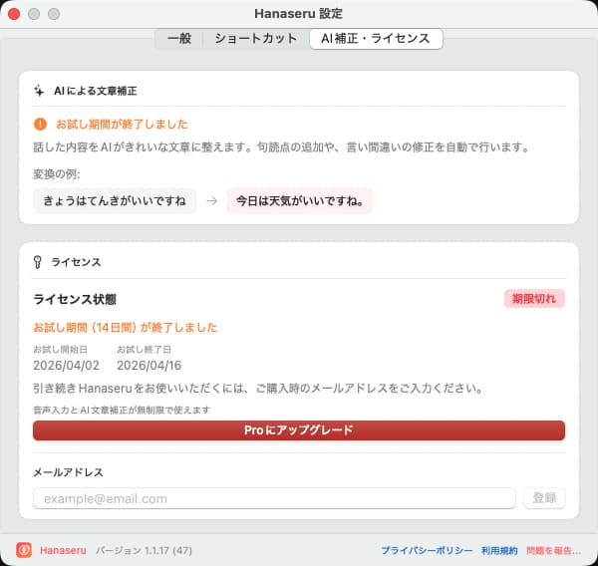Click the きょうはてんきがいいですね example bubble
The height and width of the screenshot is (566, 598).
pyautogui.click(x=115, y=200)
